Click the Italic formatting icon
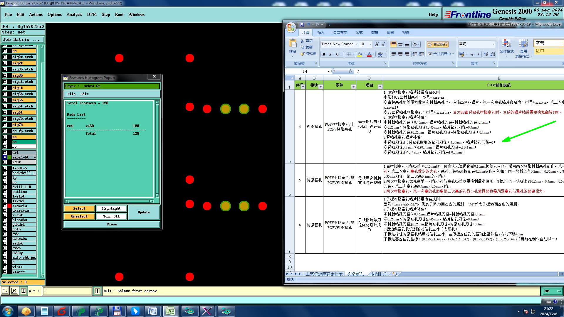The height and width of the screenshot is (317, 564). point(330,54)
